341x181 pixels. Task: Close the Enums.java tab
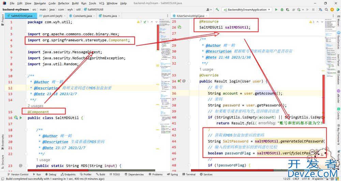tap(119, 16)
